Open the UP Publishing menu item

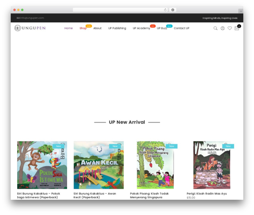(x=117, y=28)
